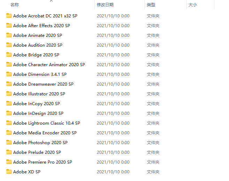The image size is (229, 181).
Task: Select the name Adobe Character Animator 2020 SP
Action: [x=49, y=65]
